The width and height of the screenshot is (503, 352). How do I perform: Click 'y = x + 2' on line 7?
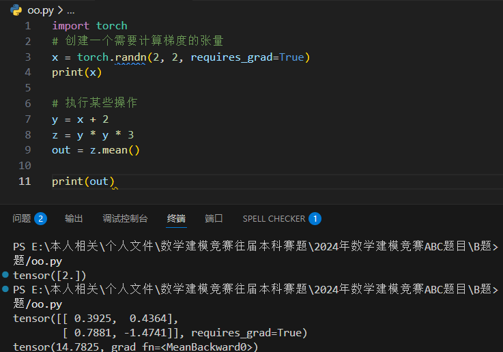coord(81,119)
